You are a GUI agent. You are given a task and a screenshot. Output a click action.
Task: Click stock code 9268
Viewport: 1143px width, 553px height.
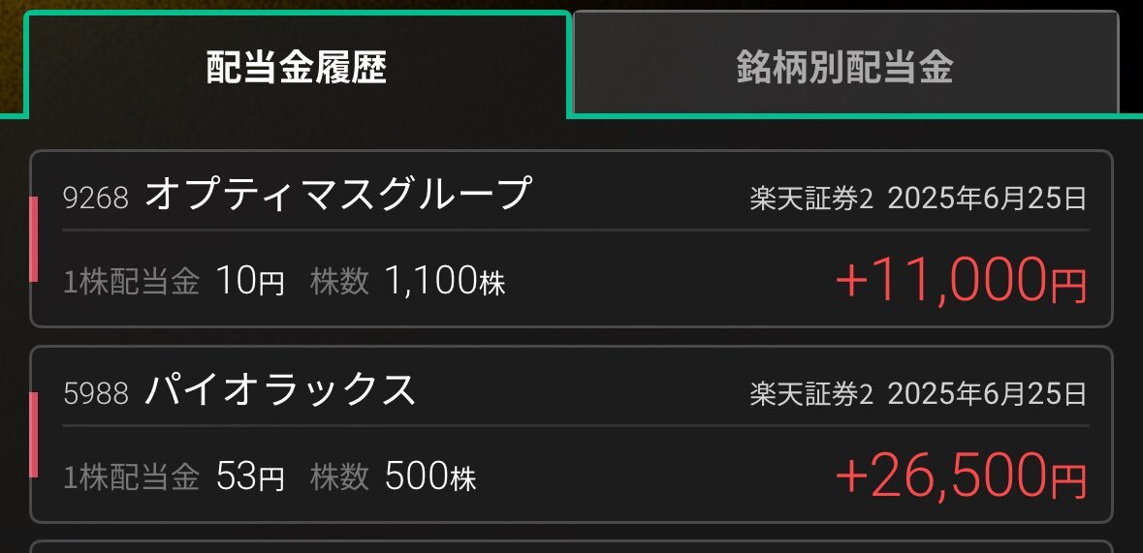pos(96,198)
